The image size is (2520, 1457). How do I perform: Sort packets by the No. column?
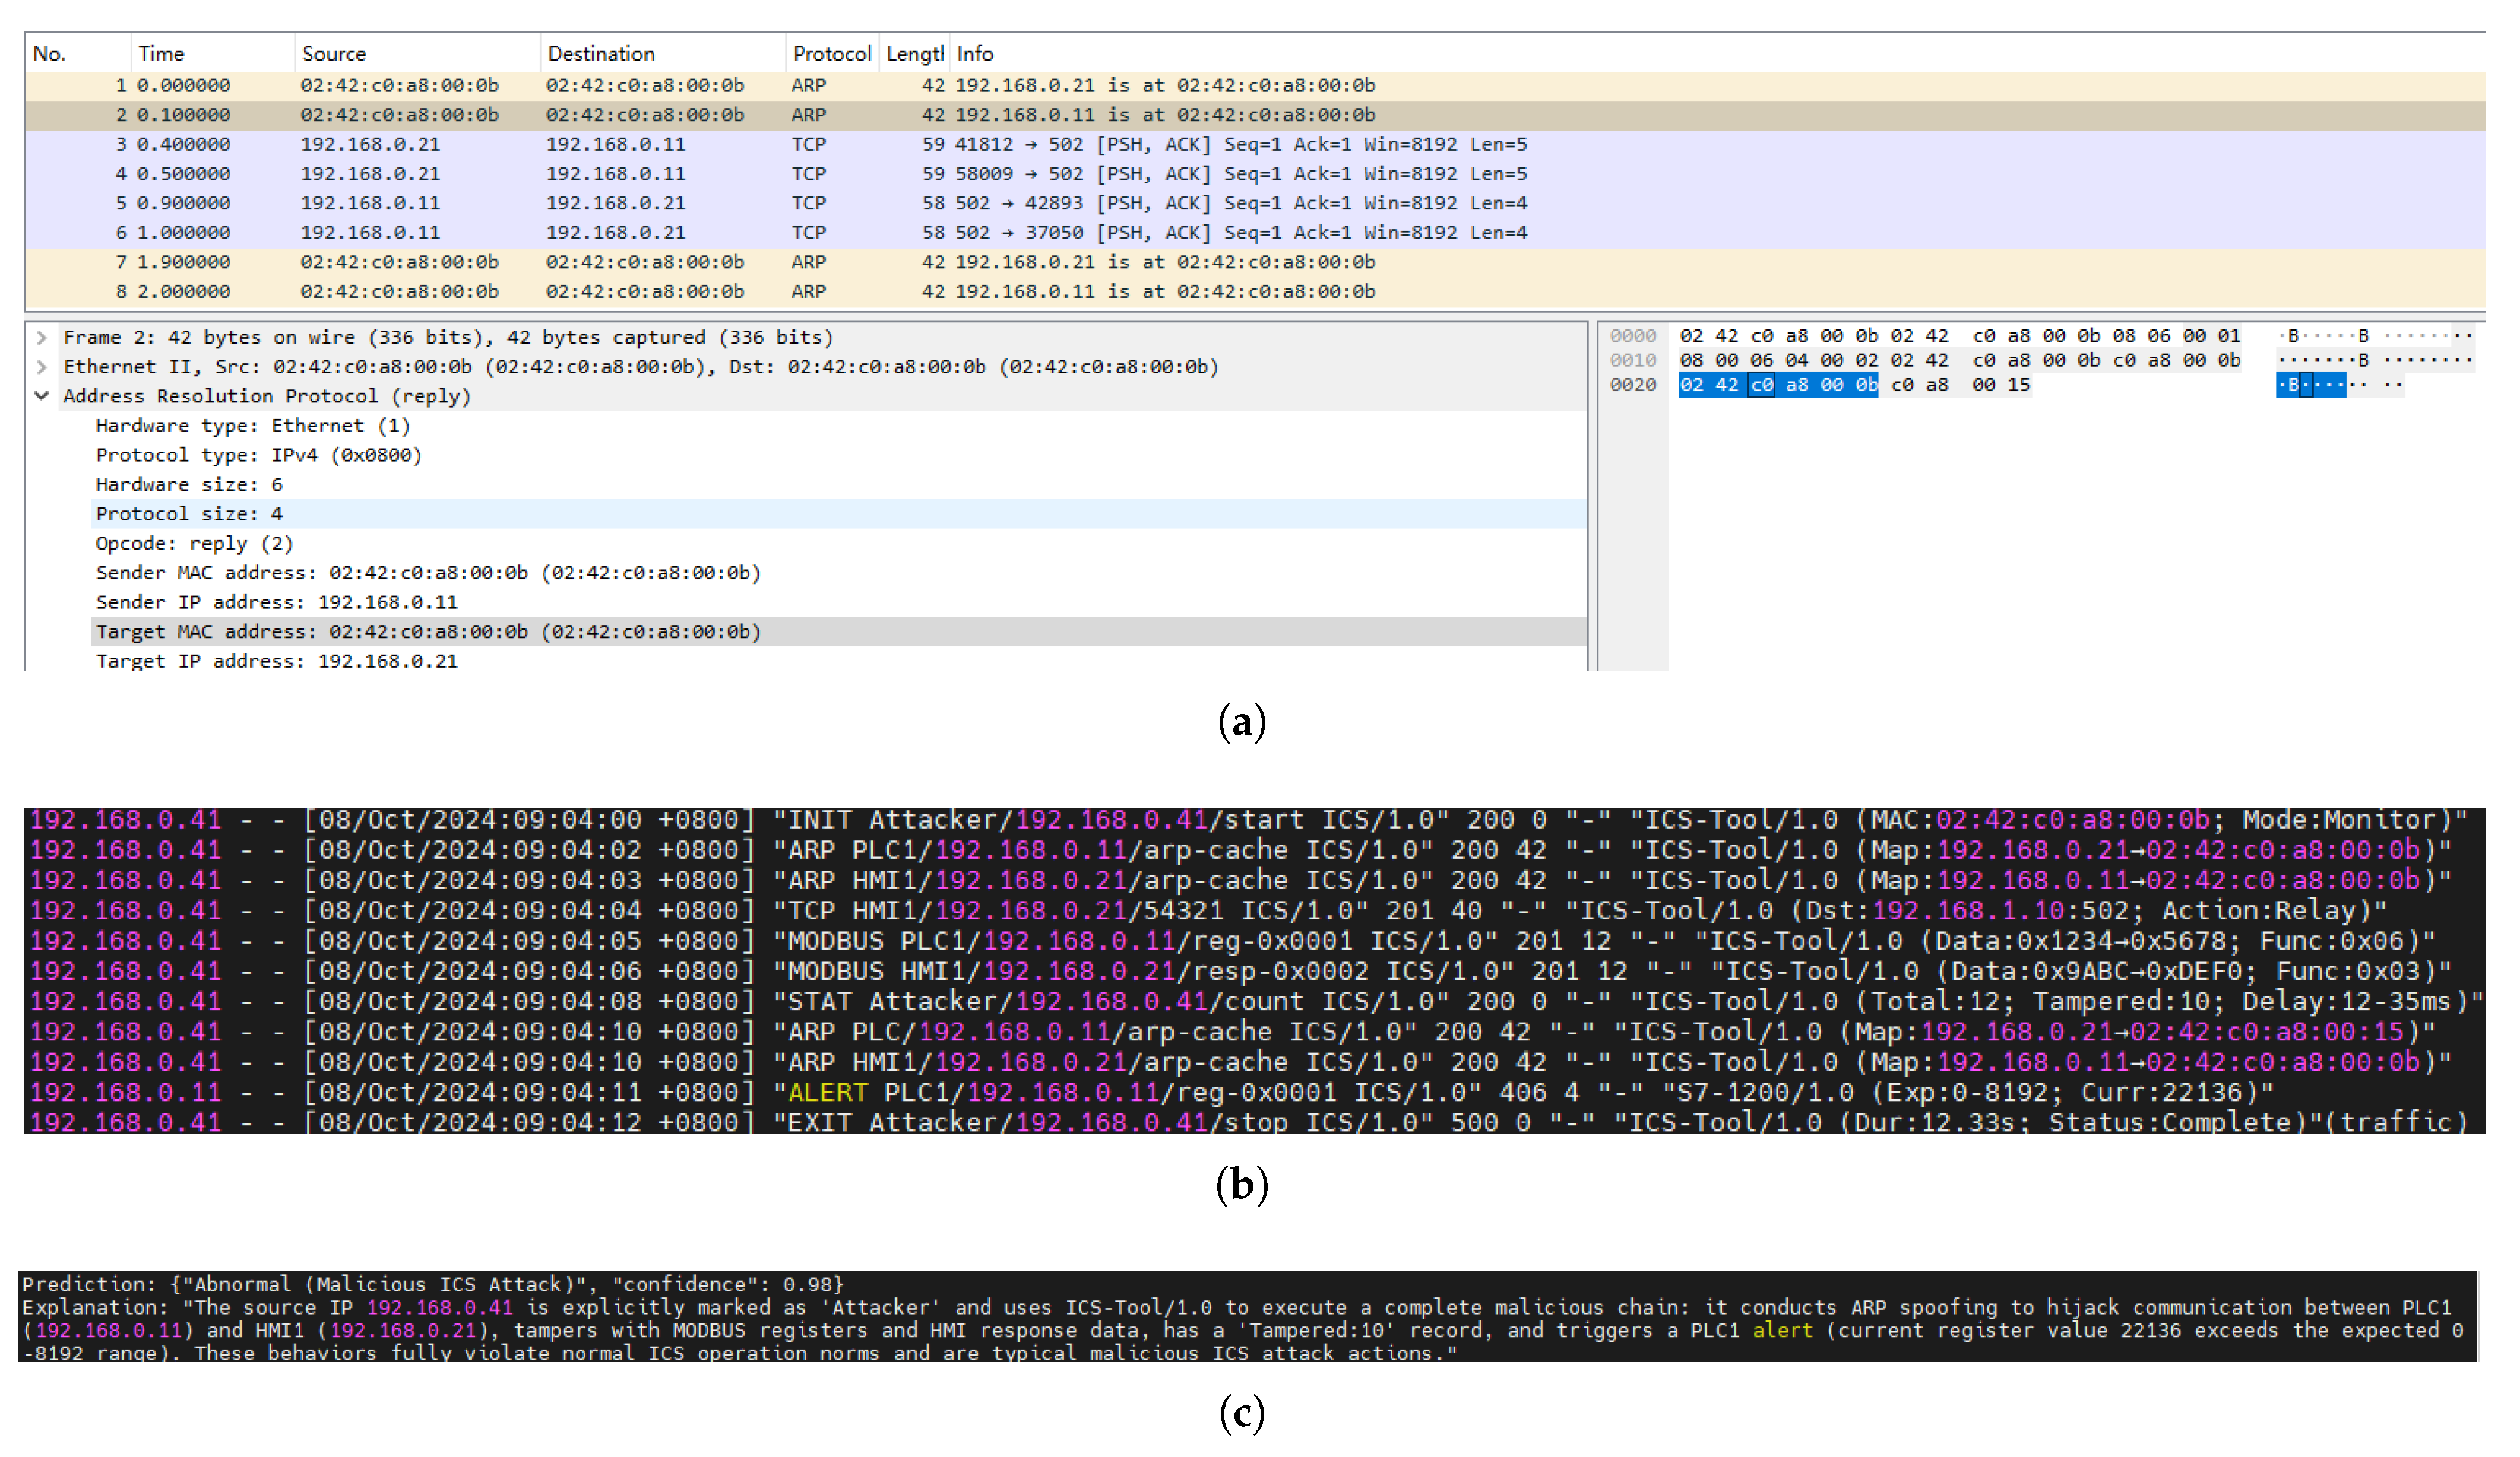[50, 54]
